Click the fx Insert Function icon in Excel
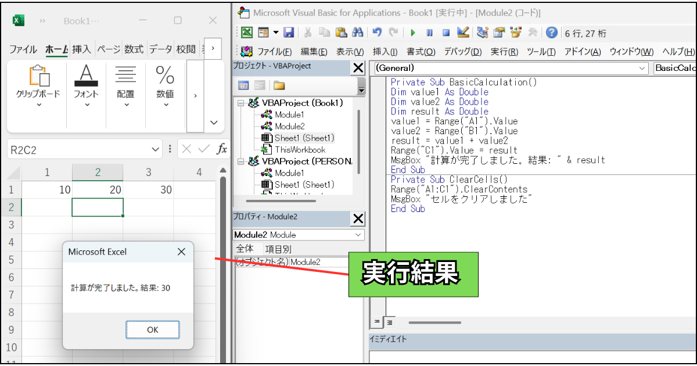The height and width of the screenshot is (366, 697). pos(222,149)
